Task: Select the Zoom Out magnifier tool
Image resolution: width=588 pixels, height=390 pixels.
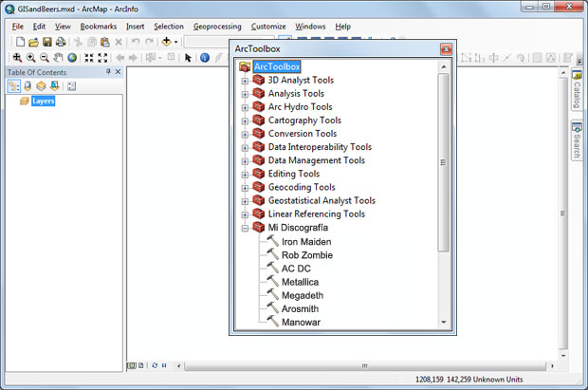Action: (x=45, y=58)
